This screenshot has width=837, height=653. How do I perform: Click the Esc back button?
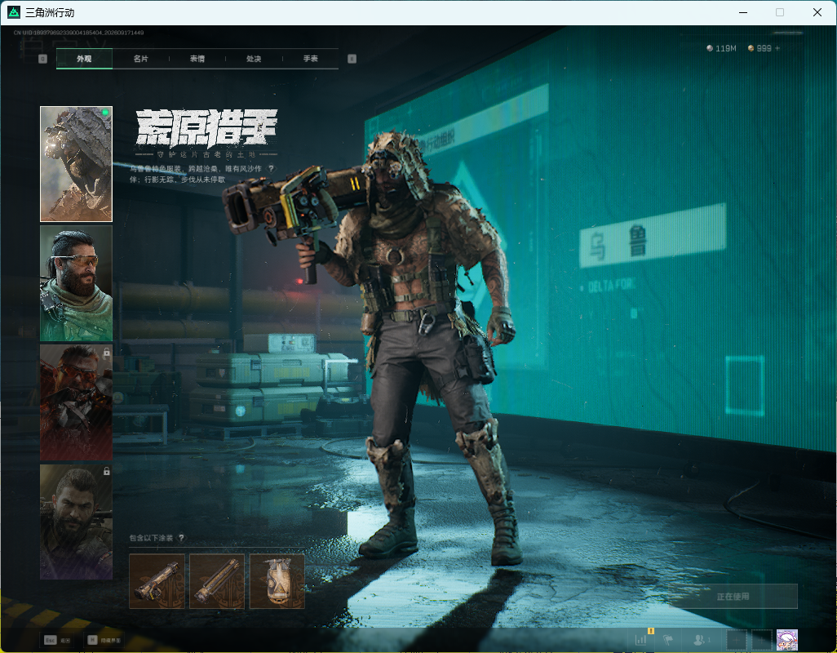(x=56, y=640)
